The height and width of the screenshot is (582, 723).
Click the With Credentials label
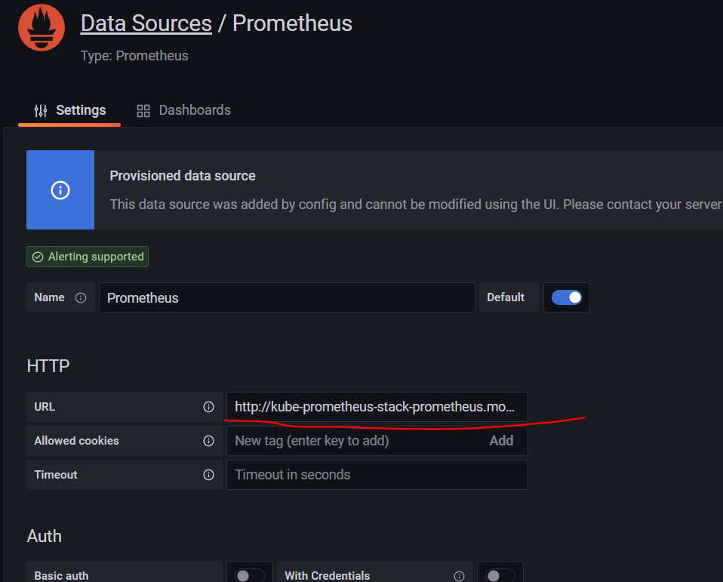328,575
